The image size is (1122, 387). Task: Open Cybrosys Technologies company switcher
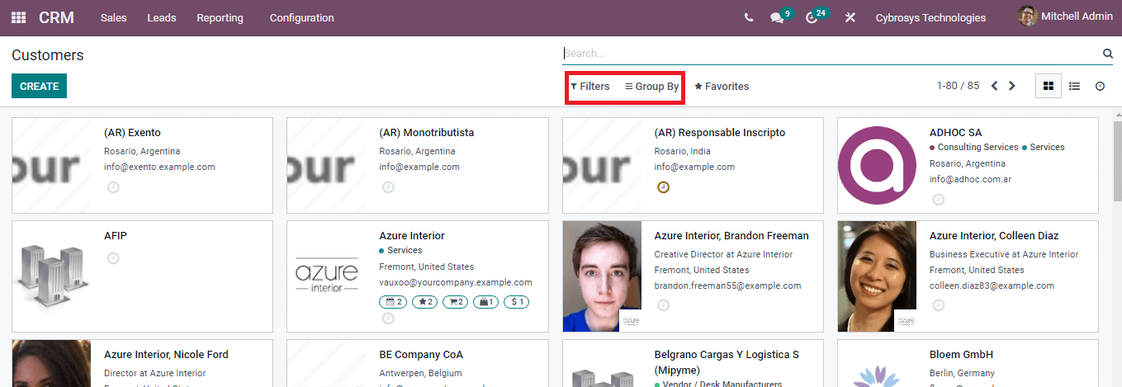click(x=930, y=17)
